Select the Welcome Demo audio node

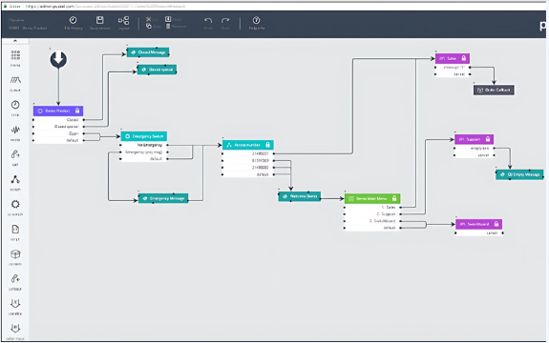[300, 196]
